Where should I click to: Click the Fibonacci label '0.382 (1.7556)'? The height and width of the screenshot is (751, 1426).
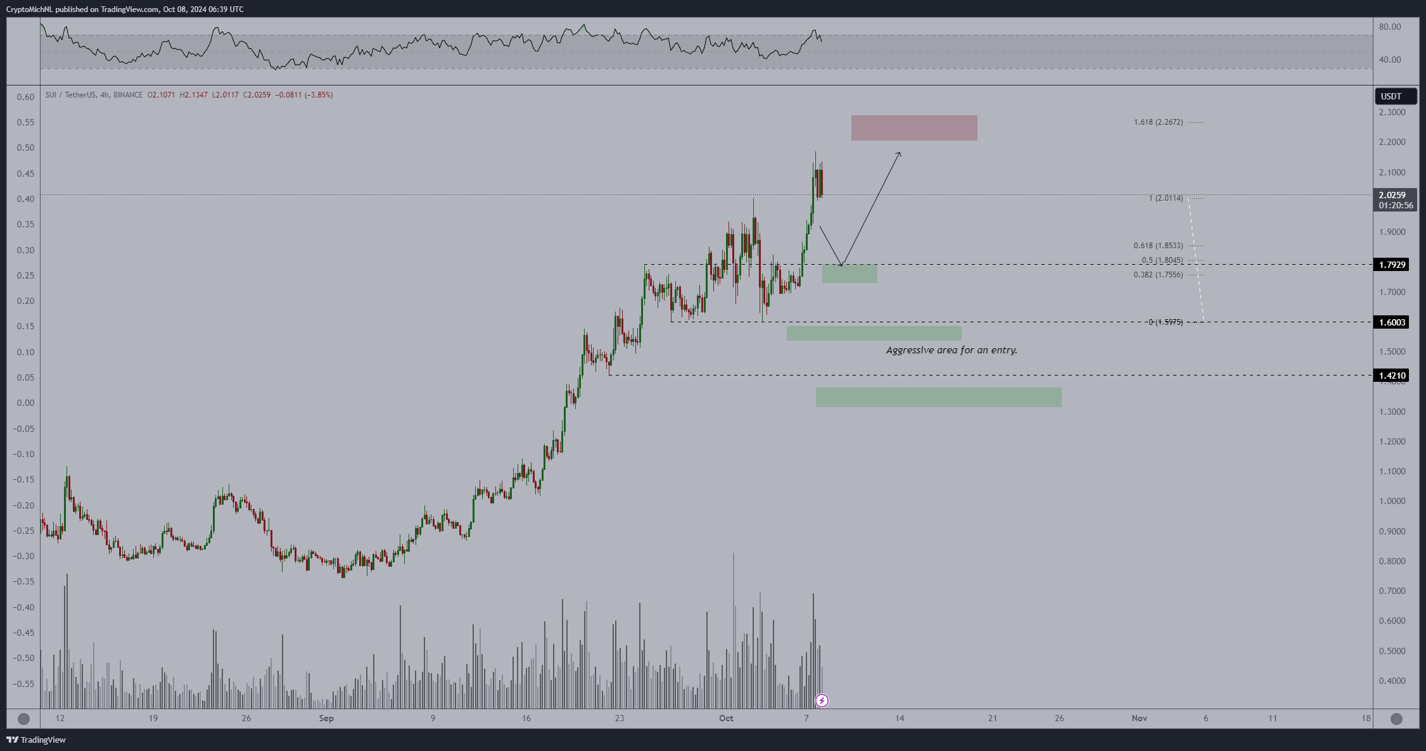pyautogui.click(x=1158, y=275)
